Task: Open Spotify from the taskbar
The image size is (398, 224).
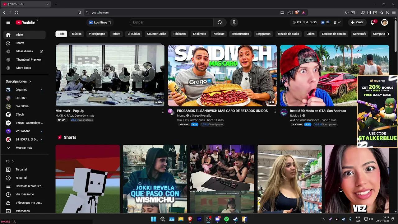Action: (226, 219)
